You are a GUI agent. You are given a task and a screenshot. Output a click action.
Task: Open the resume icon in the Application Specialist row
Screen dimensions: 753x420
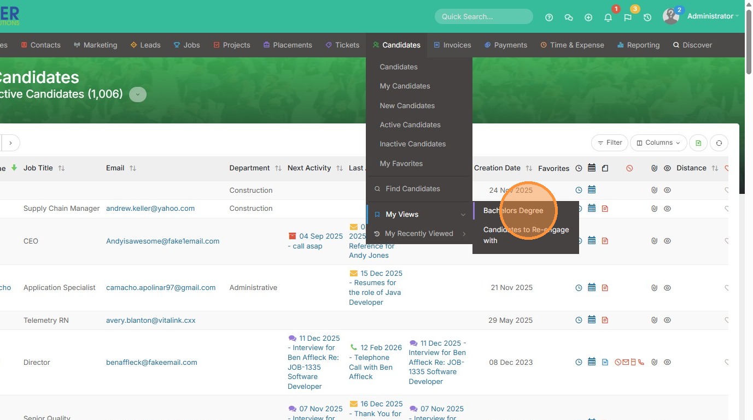[605, 288]
